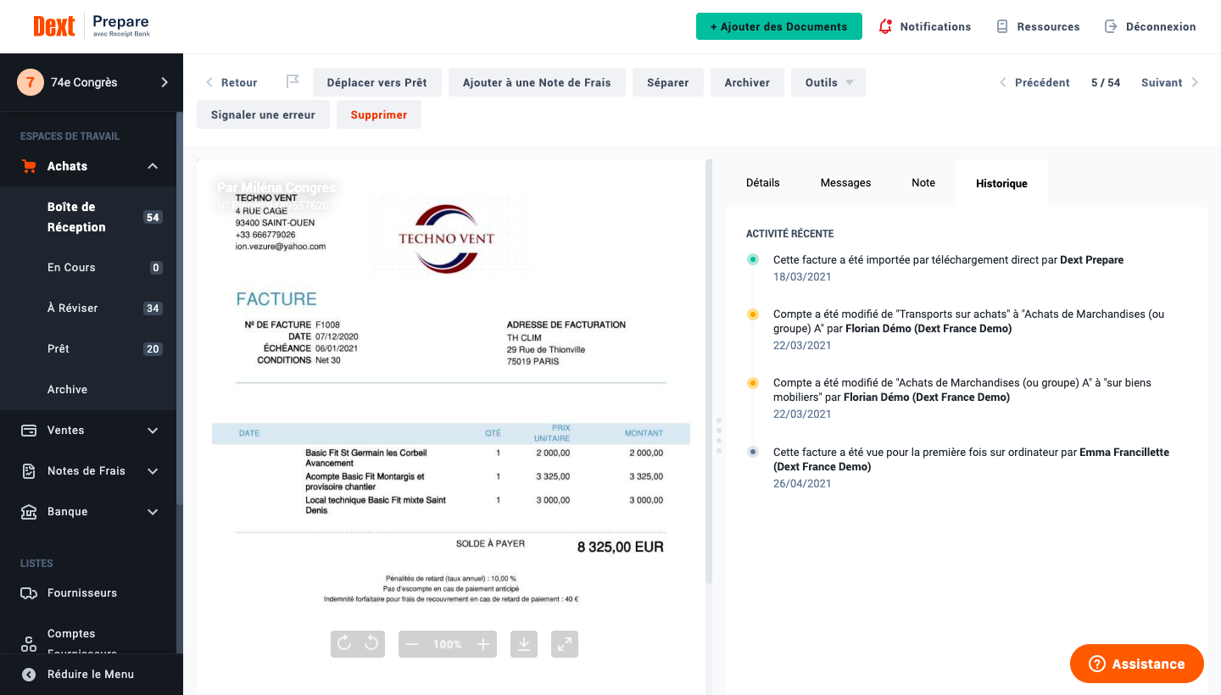Click the Assistance help button
1221x695 pixels.
1137,664
